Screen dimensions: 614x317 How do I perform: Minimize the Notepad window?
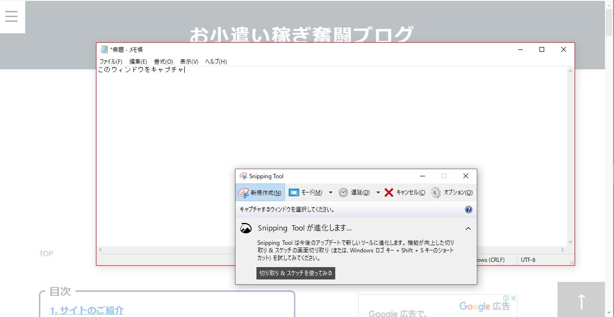click(520, 49)
